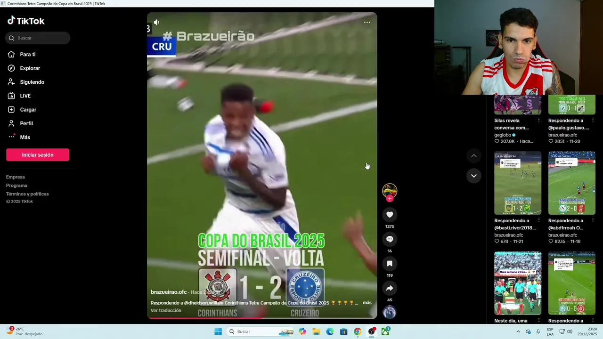Open options for @basti.river2018 video
The image size is (603, 339).
[539, 220]
